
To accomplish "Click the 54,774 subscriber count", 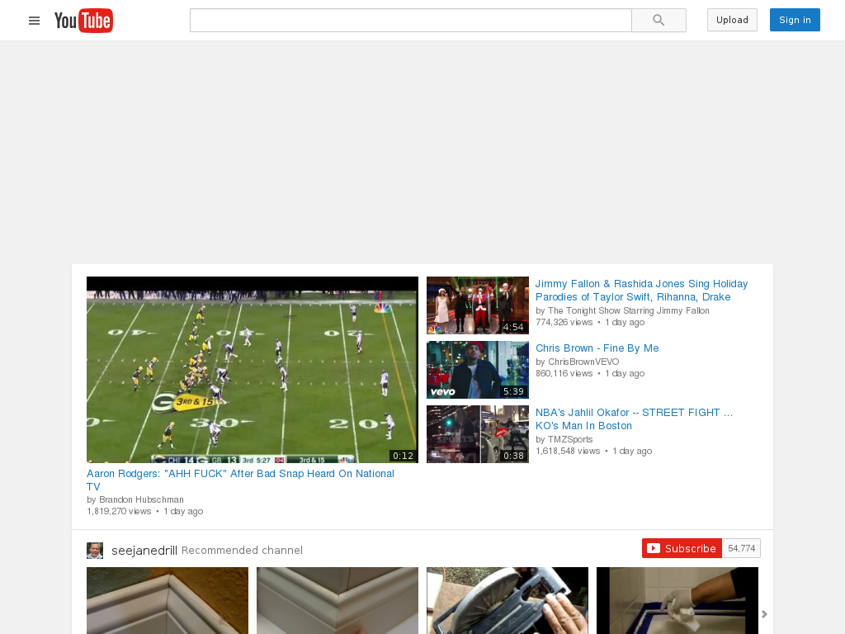I will click(x=741, y=548).
